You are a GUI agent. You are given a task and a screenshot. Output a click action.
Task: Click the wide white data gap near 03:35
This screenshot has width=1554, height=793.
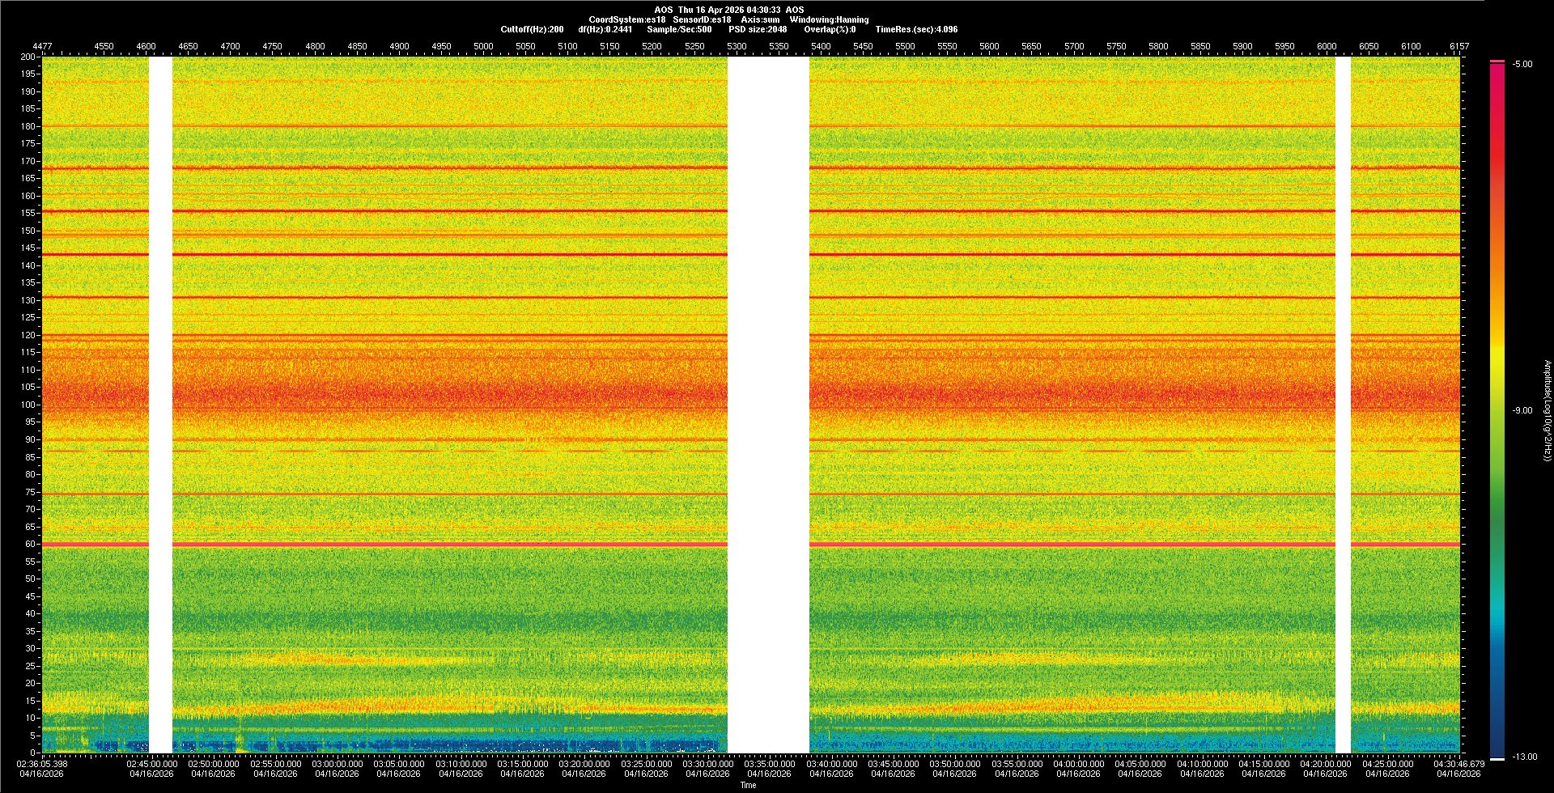[x=768, y=405]
